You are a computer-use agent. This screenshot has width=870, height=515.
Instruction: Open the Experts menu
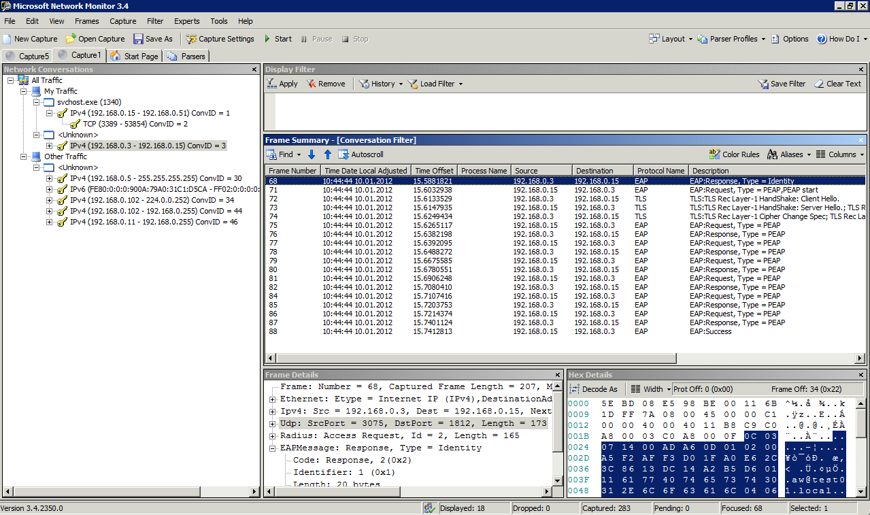(186, 21)
